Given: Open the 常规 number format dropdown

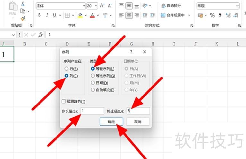Looking at the screenshot, I should click(x=237, y=6).
